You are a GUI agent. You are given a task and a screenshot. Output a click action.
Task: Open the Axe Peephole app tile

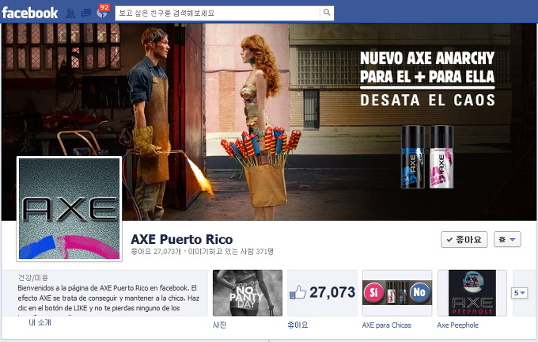pyautogui.click(x=472, y=293)
